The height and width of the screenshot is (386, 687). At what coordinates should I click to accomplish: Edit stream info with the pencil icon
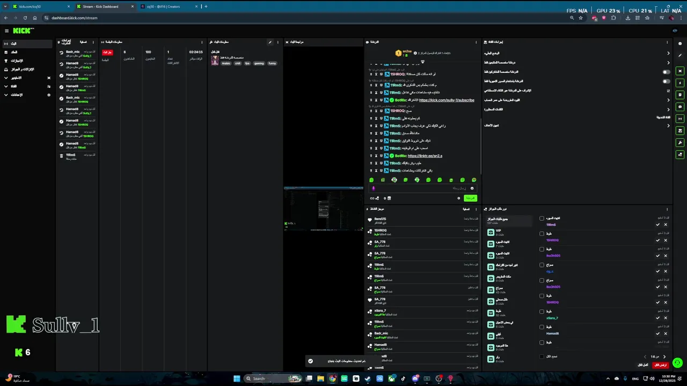point(270,42)
